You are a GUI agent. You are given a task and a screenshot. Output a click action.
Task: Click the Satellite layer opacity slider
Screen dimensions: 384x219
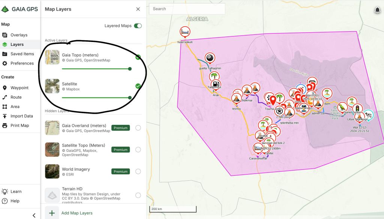click(96, 97)
